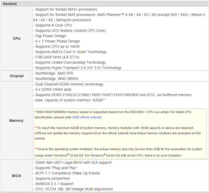Click the Windows 32-bit OS limitation footnote
This screenshot has width=209, height=193.
pos(118,152)
